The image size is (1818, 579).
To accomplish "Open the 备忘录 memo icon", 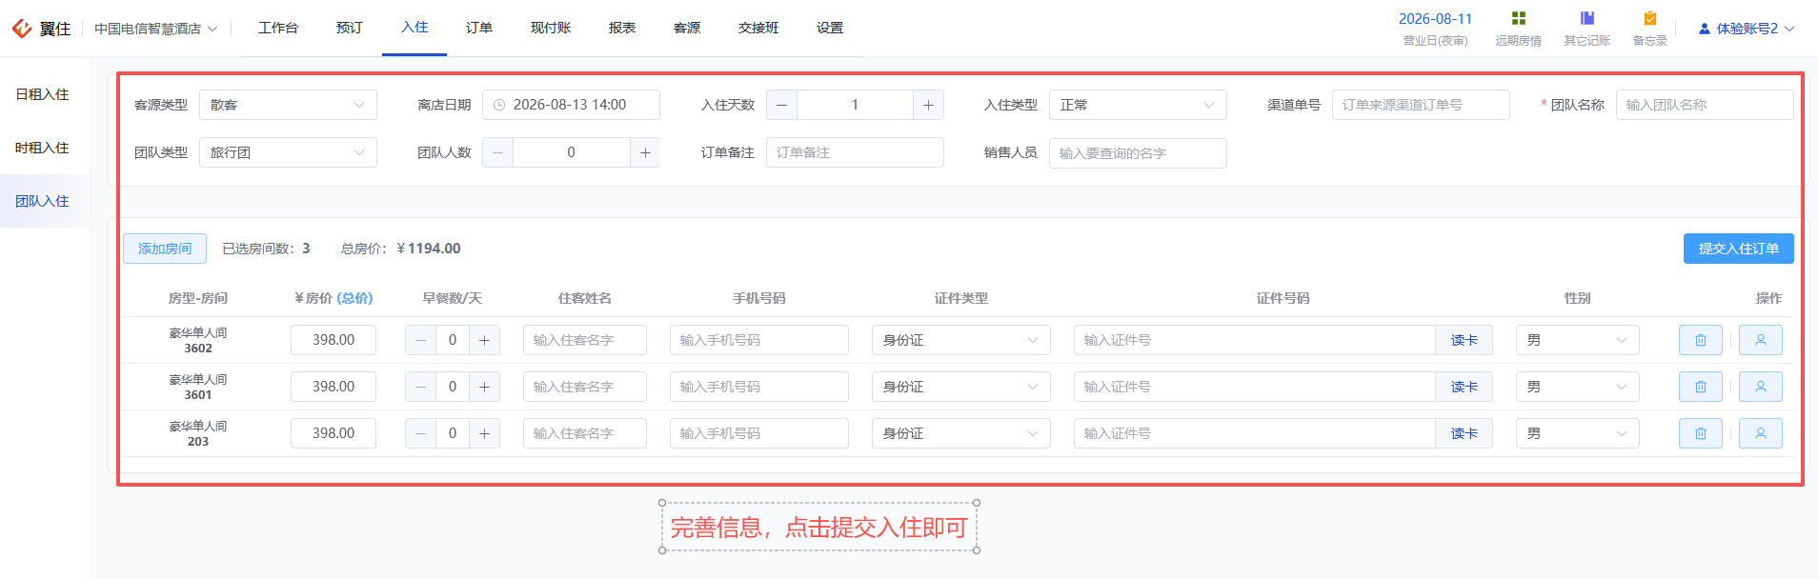I will pos(1650,18).
